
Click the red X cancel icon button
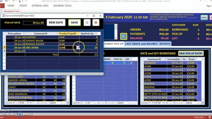tap(96, 22)
